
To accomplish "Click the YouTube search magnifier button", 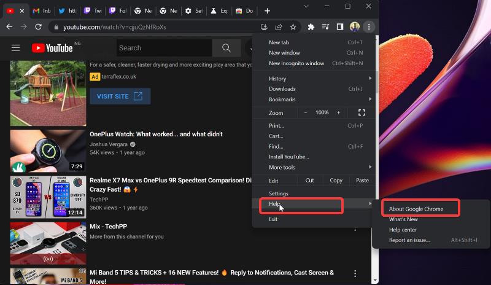I will point(226,48).
